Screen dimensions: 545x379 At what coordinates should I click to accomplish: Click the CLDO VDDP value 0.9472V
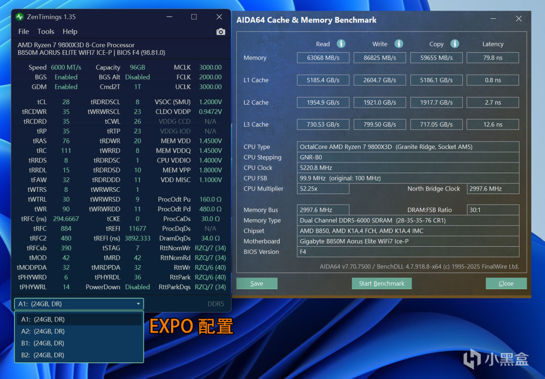click(x=210, y=112)
